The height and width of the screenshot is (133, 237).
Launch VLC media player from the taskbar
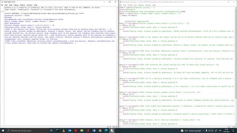pyautogui.click(x=64, y=130)
